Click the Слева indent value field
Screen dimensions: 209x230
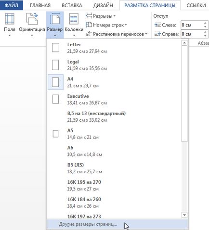click(x=192, y=25)
